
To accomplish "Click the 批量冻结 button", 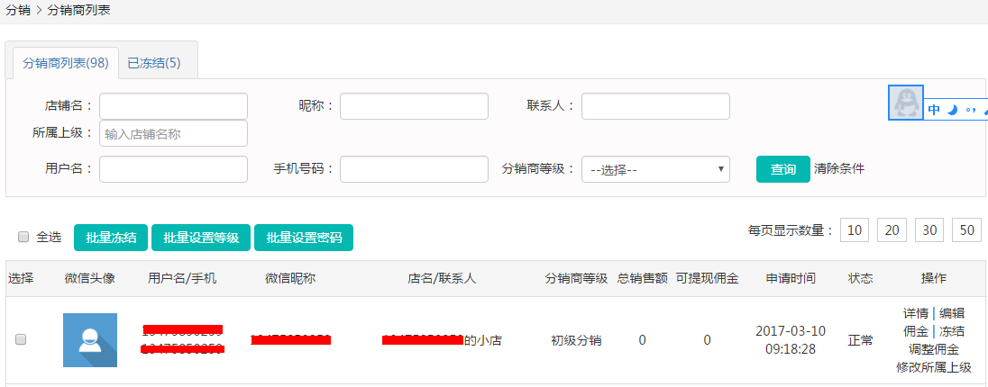I will 111,238.
